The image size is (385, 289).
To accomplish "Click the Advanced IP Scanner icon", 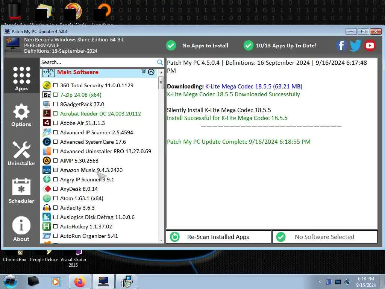I will pyautogui.click(x=47, y=132).
